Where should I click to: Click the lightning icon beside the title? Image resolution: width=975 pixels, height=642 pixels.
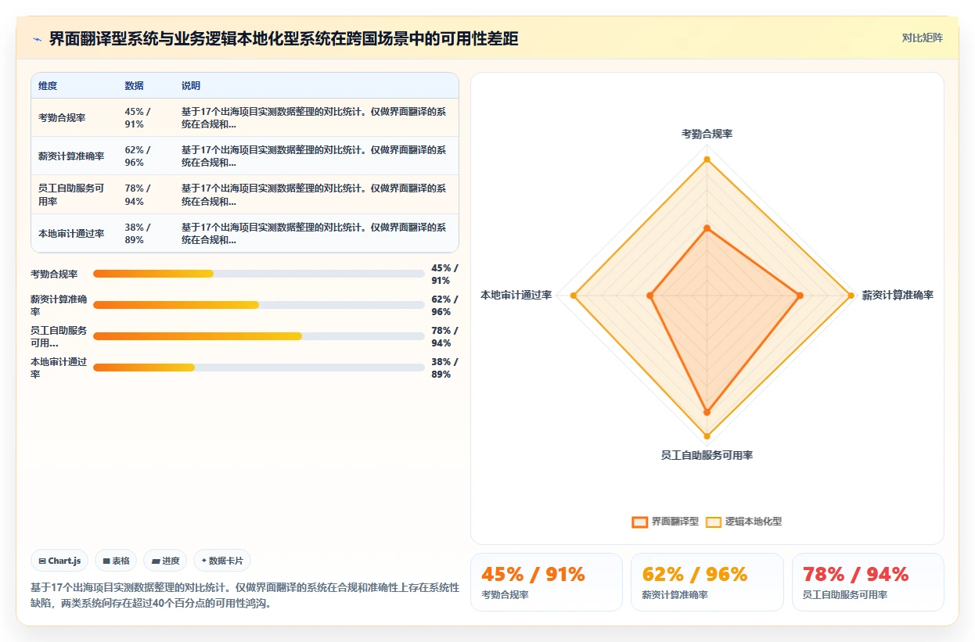pyautogui.click(x=37, y=39)
